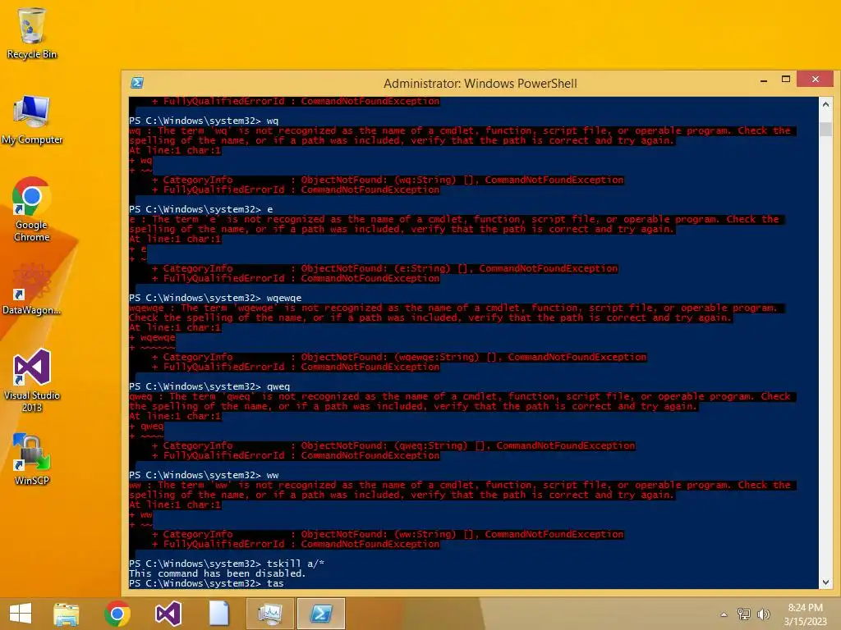The image size is (841, 630).
Task: Open the blank document icon in the taskbar
Action: point(218,614)
